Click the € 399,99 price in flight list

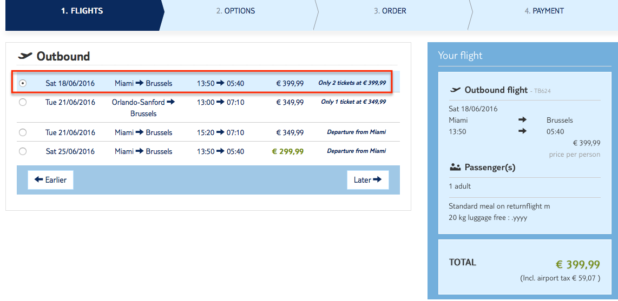[x=290, y=83]
